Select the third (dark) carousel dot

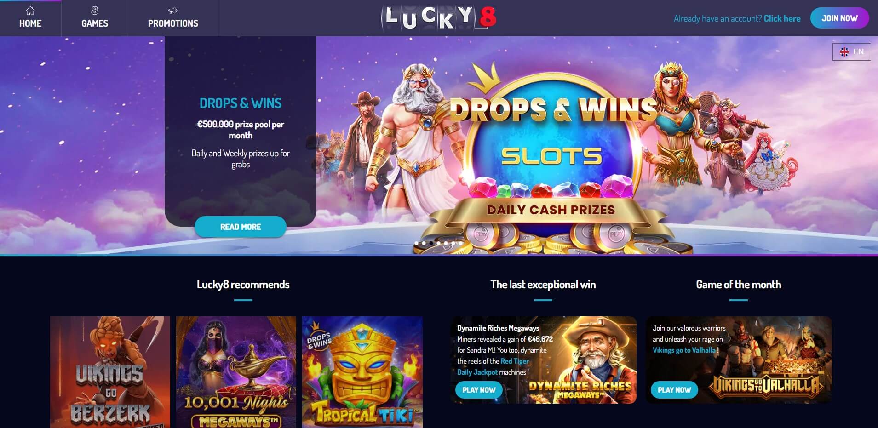pos(431,243)
